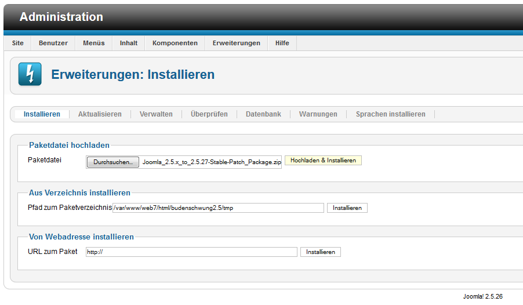The height and width of the screenshot is (305, 523).
Task: Switch to the Aktualisieren tab
Action: pos(100,114)
